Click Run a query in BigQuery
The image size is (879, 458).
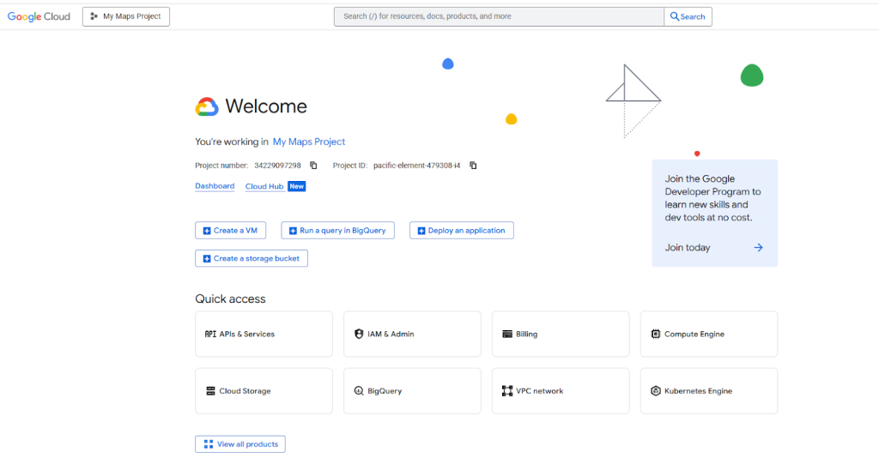click(337, 231)
